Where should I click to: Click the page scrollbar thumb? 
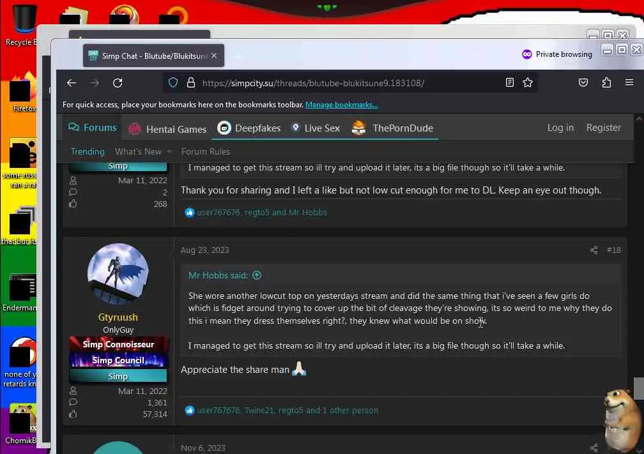click(639, 388)
